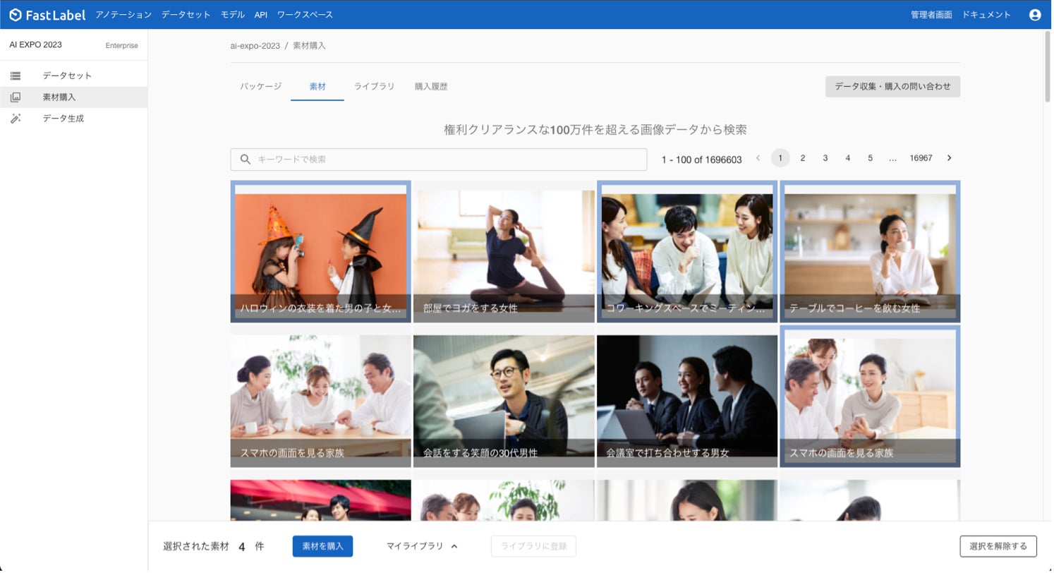The width and height of the screenshot is (1054, 573).
Task: Expand the マイライブラリ dropdown
Action: pos(422,546)
